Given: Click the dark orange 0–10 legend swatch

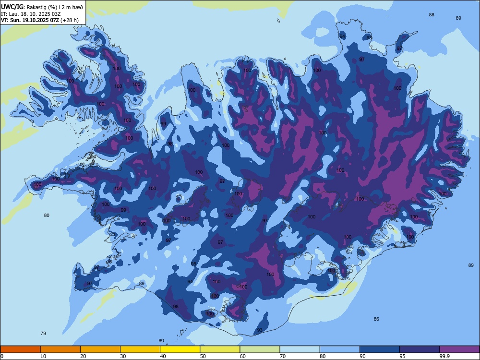Looking at the screenshot, I should pyautogui.click(x=20, y=349).
